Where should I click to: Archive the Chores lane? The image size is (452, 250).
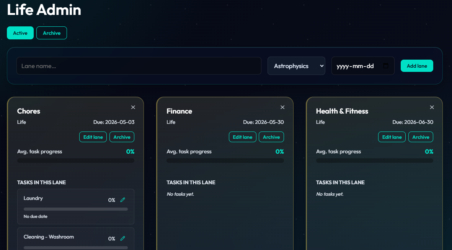[122, 137]
